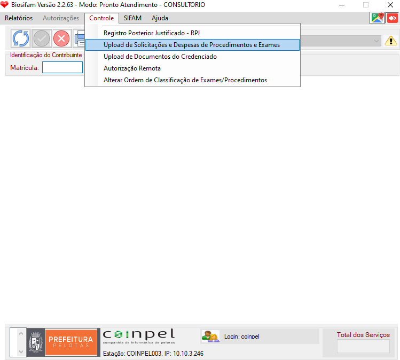The width and height of the screenshot is (400, 360).
Task: Select Upload de Documentos do Credenciado
Action: click(193, 57)
